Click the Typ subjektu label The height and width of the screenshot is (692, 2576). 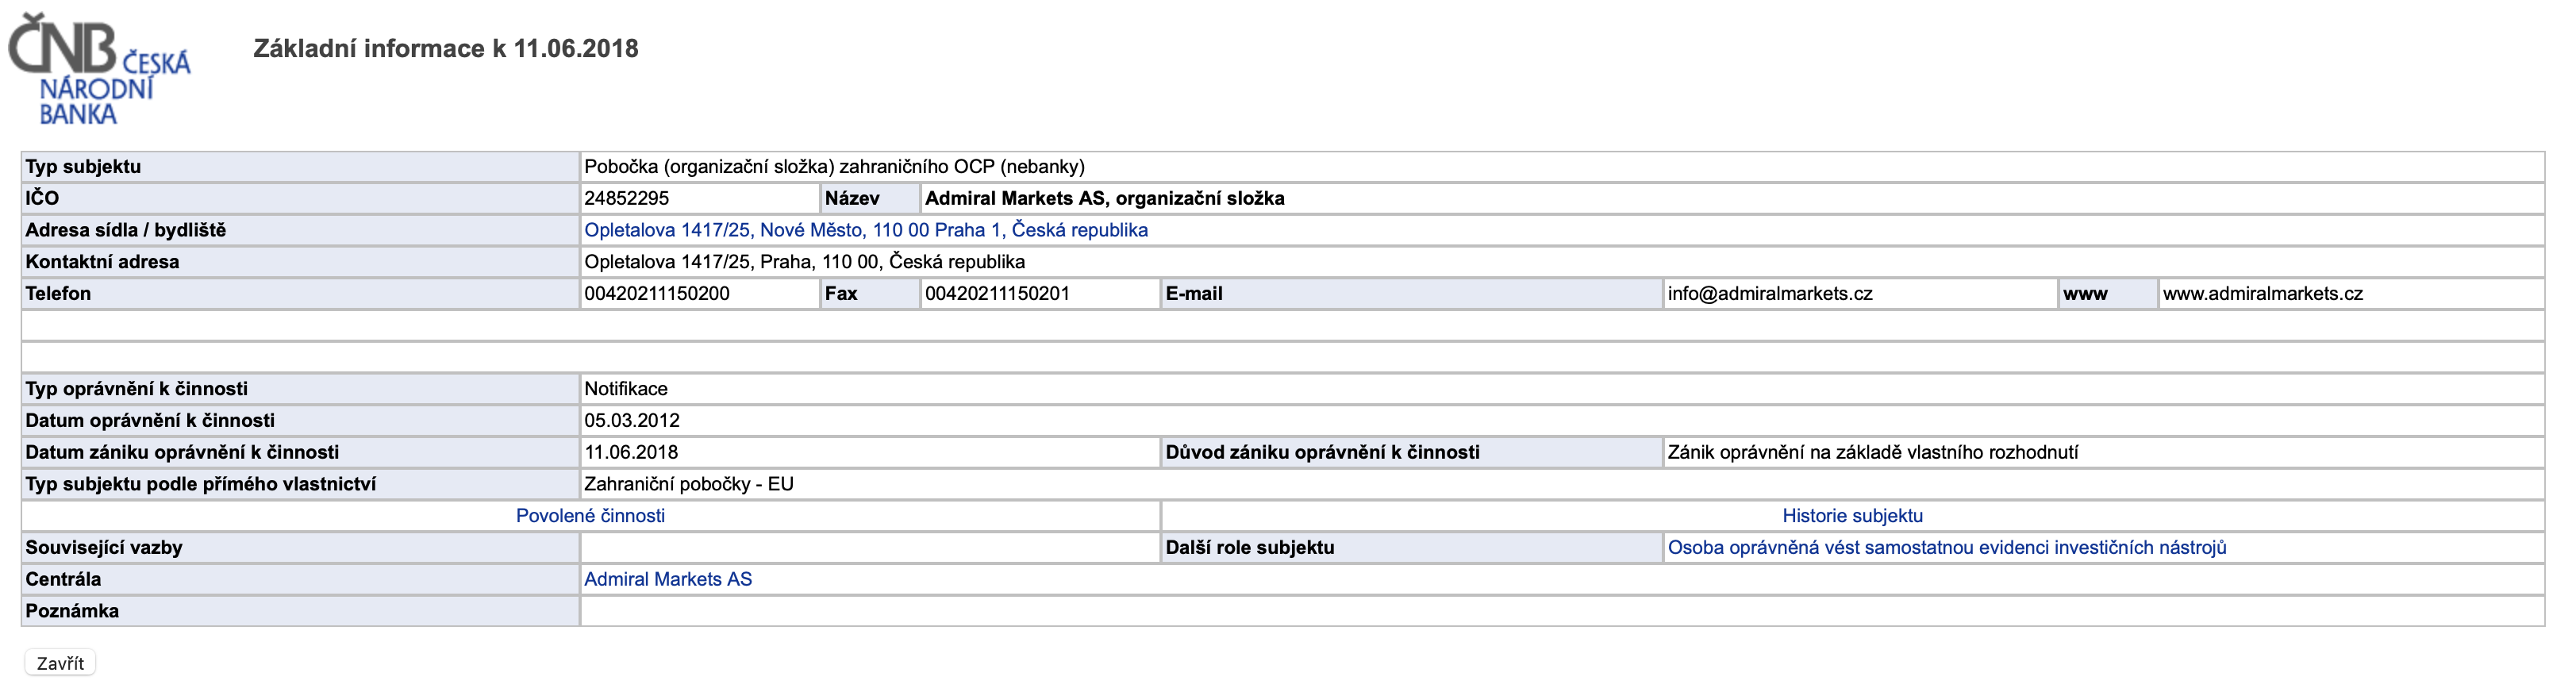83,167
